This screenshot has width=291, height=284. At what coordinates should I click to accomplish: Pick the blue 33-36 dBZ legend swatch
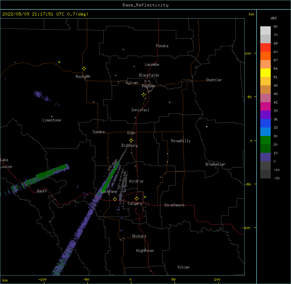(265, 123)
